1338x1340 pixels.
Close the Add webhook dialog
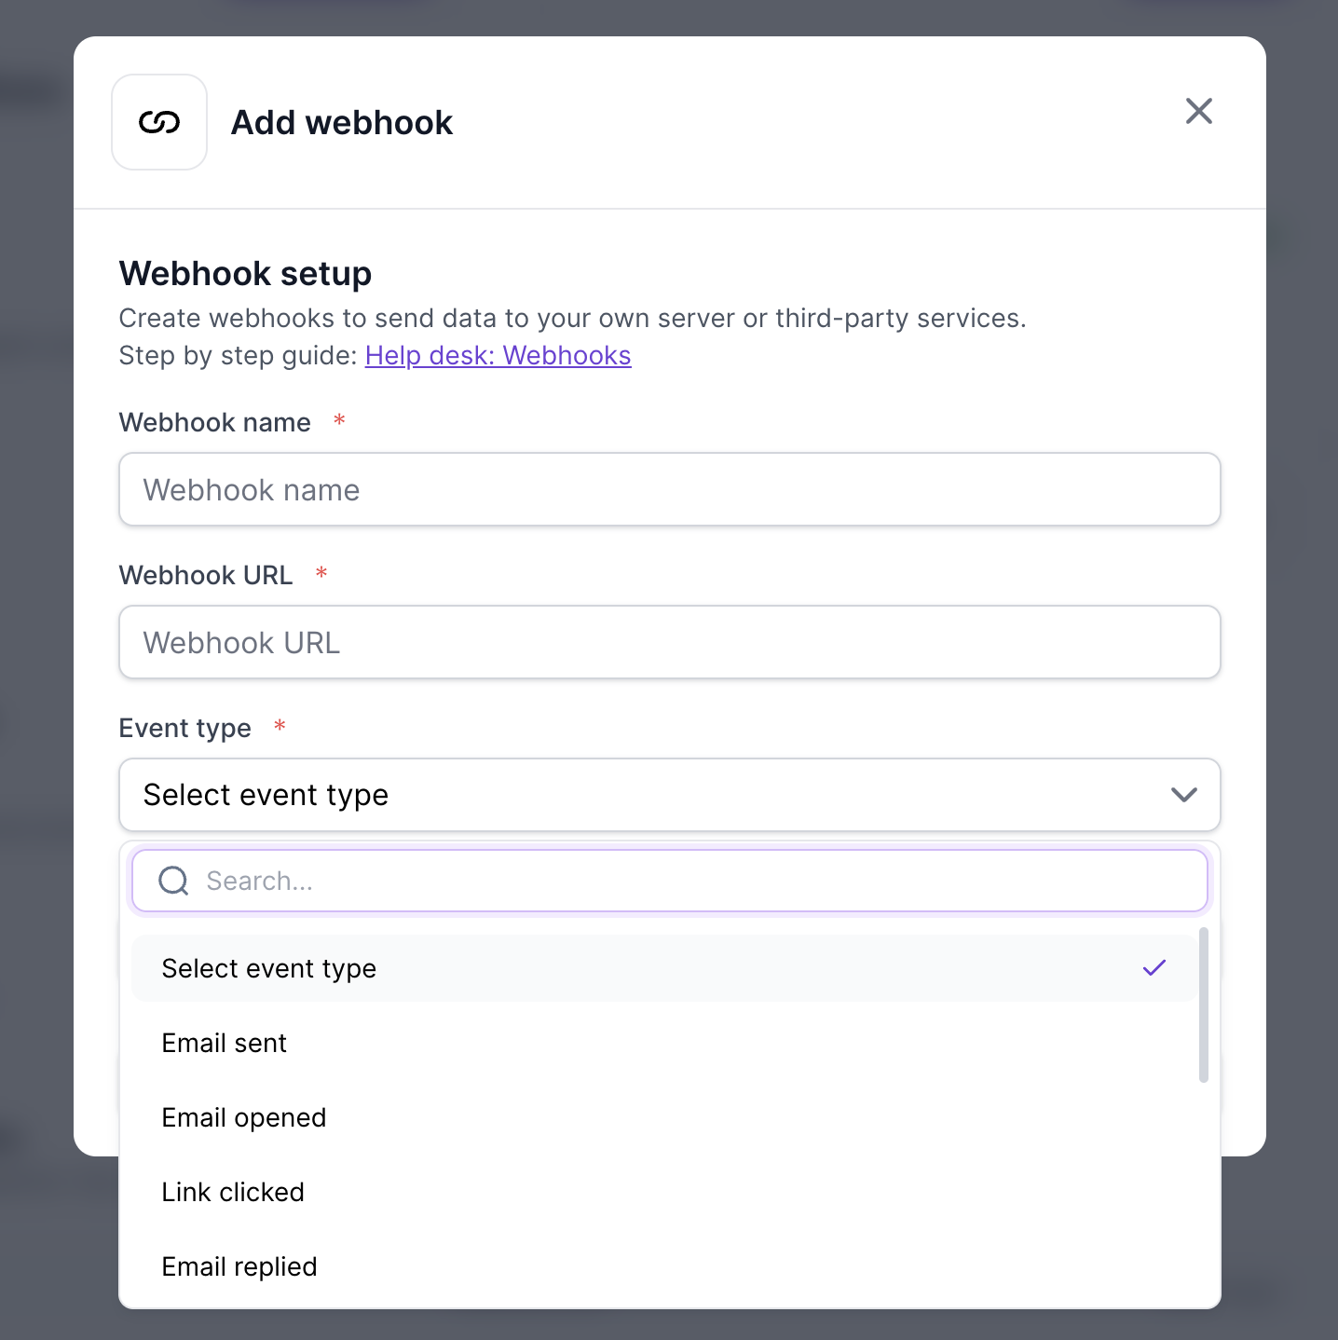[1198, 111]
